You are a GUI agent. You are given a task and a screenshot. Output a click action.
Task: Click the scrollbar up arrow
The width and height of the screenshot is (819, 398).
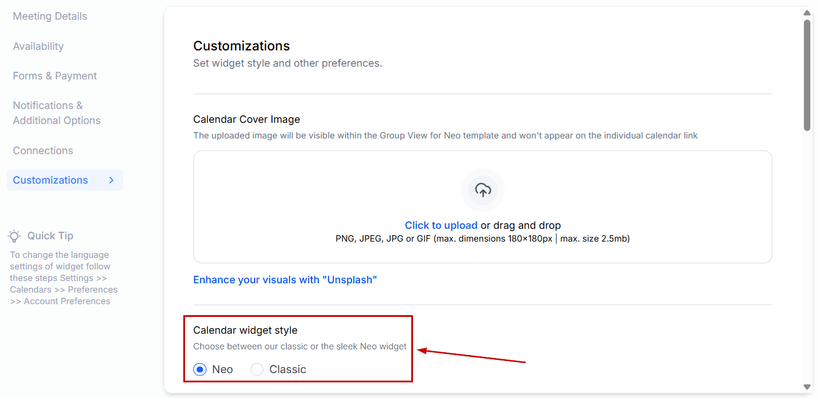pos(807,13)
